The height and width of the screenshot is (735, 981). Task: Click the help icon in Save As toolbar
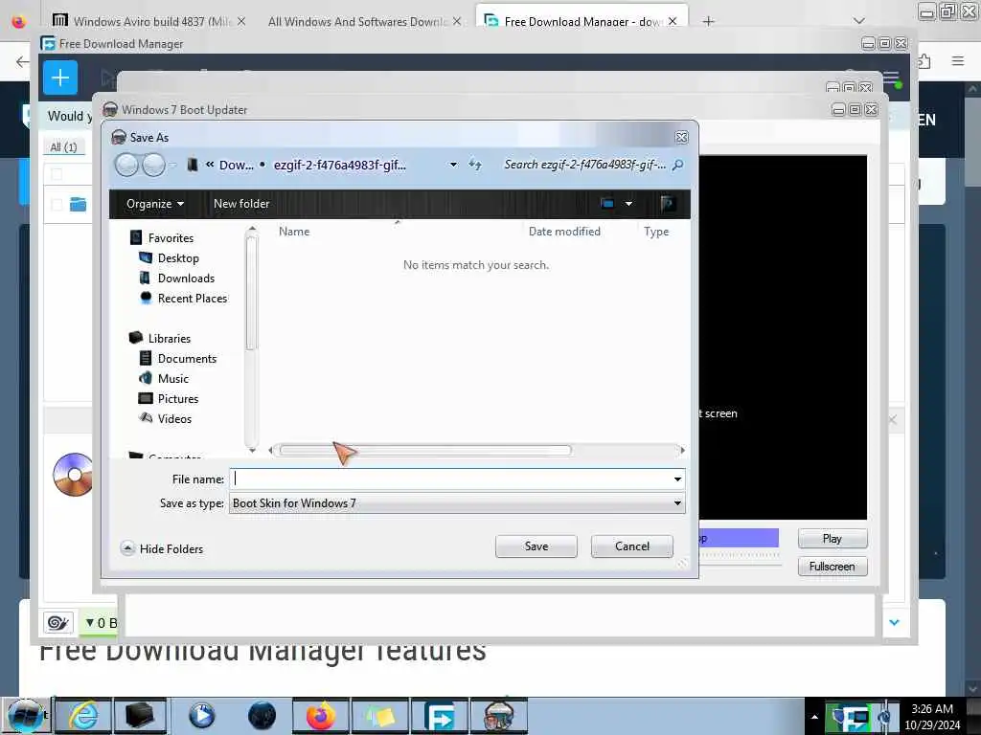(x=668, y=204)
